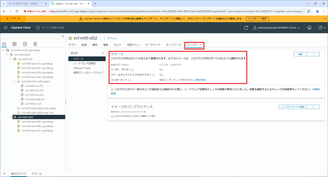Switch to the 構成 tab
This screenshot has width=328, height=177.
pos(95,45)
